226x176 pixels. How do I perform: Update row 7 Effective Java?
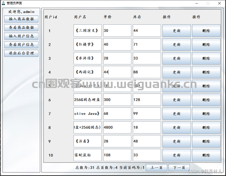[177, 114]
